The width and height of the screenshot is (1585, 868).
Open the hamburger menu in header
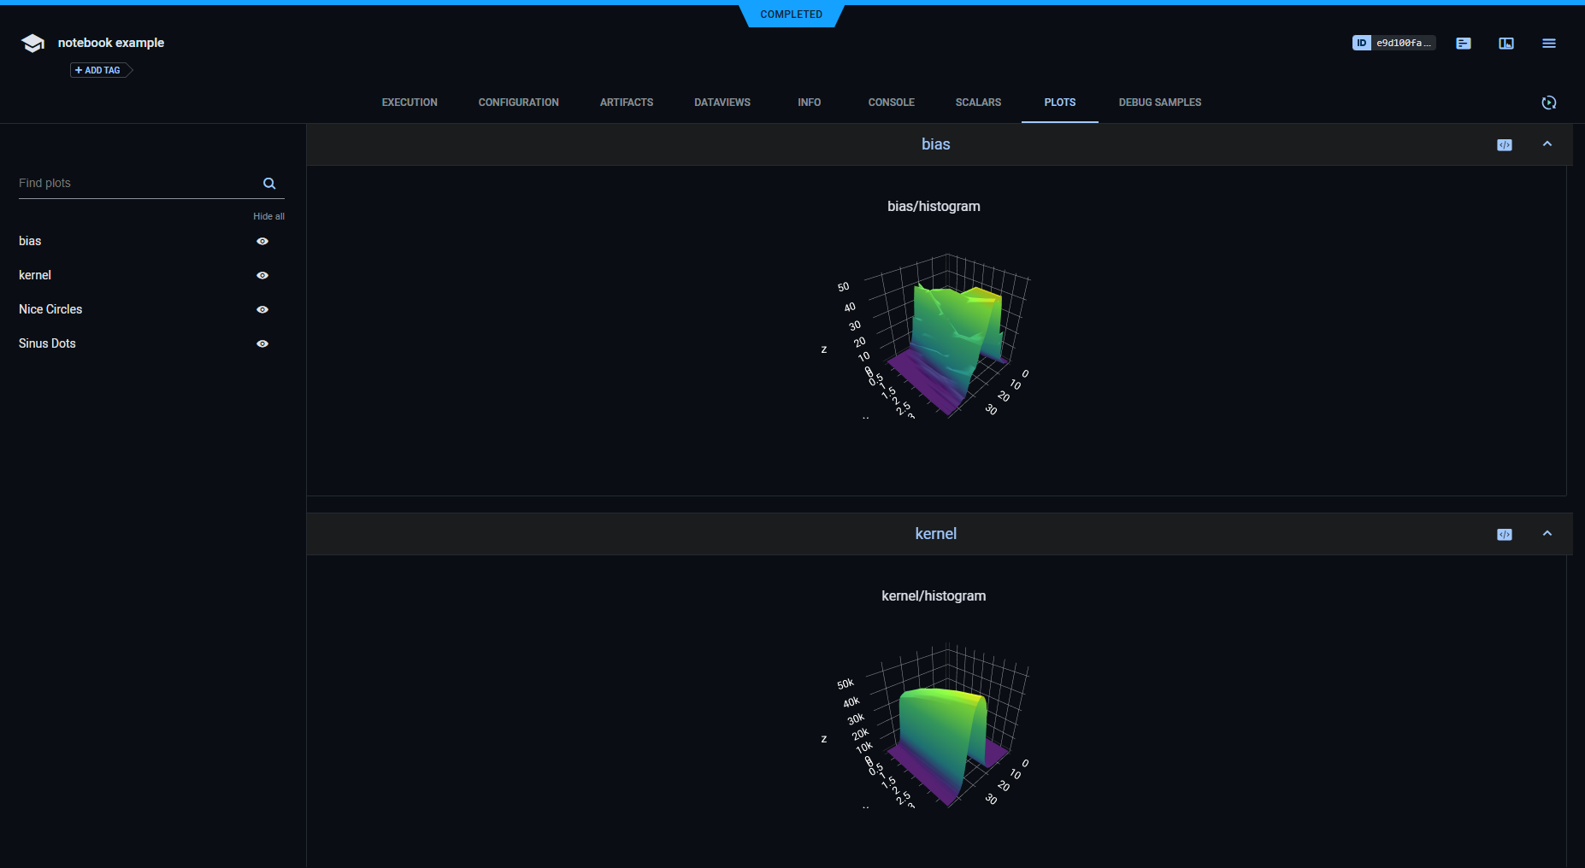(x=1548, y=44)
